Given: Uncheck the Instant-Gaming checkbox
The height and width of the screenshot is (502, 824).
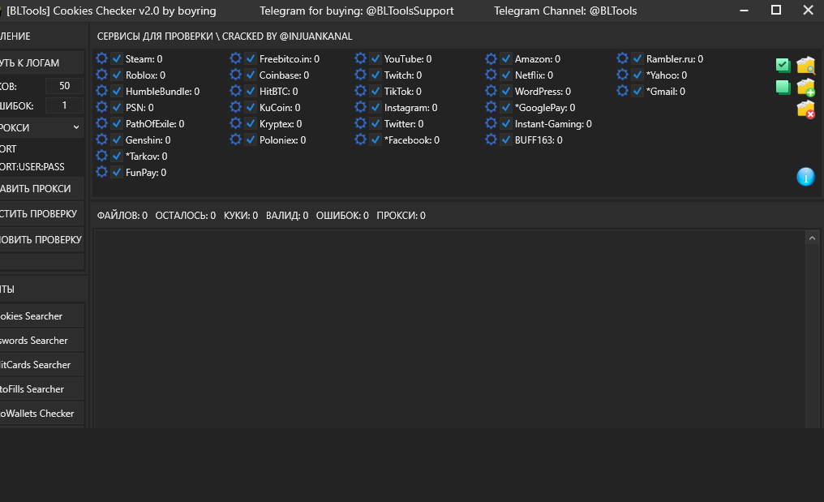Looking at the screenshot, I should [x=506, y=123].
